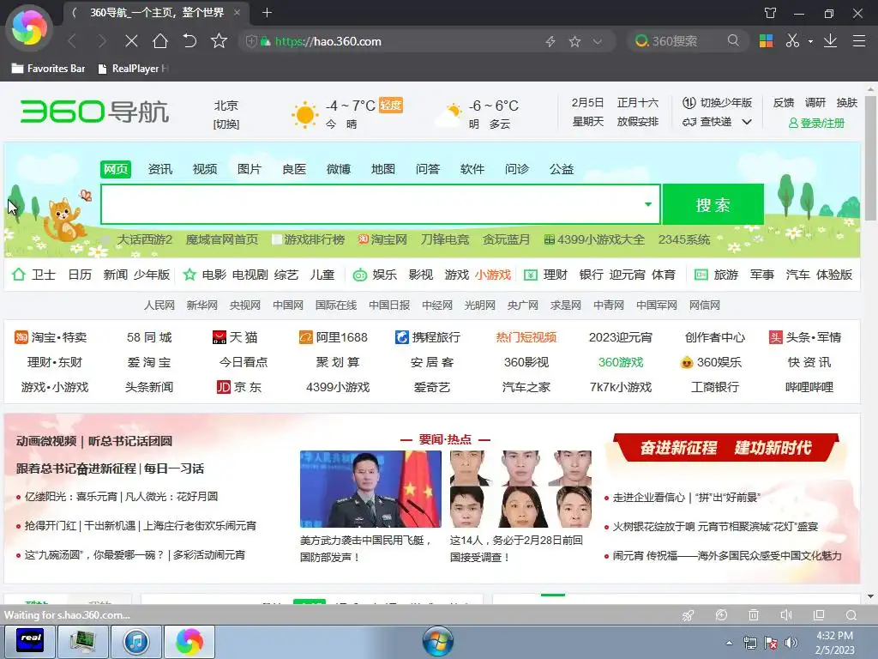Click the 360 browser logo avatar
The height and width of the screenshot is (659, 878).
click(29, 28)
